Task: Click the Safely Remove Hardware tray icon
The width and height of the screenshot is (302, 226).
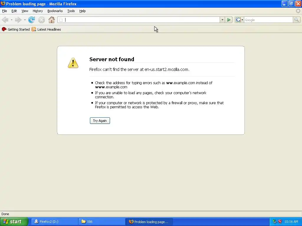Action: pos(275,222)
